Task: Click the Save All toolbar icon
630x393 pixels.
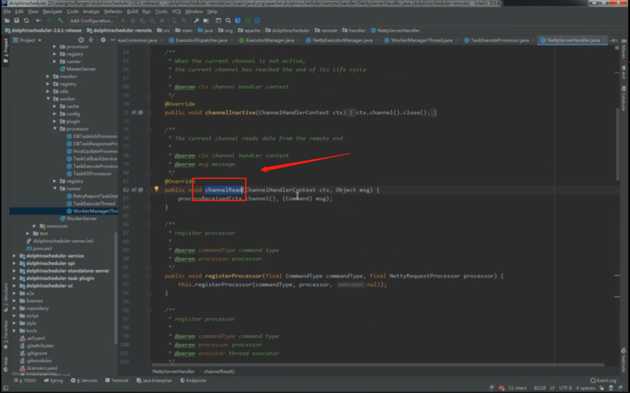Action: [16, 20]
